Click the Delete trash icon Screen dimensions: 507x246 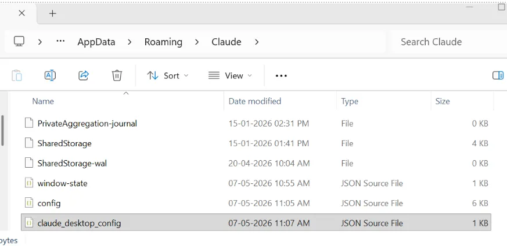117,75
